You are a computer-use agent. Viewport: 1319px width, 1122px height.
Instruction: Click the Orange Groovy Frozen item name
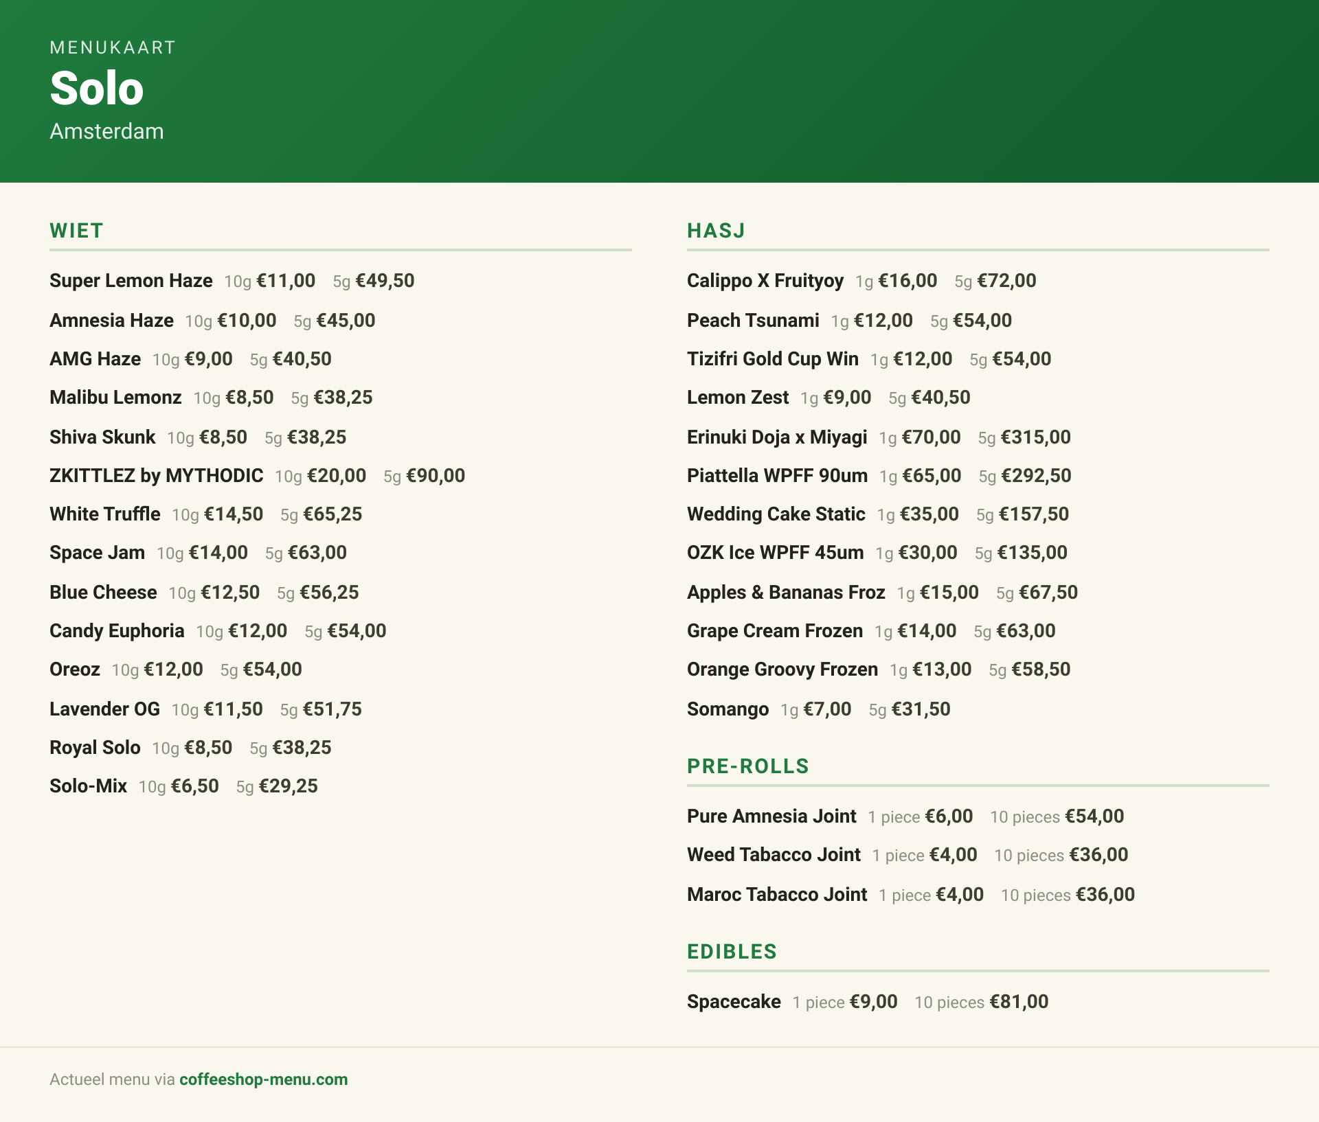coord(782,669)
